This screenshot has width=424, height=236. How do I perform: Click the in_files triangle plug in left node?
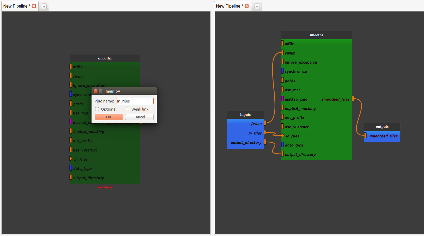(x=71, y=159)
